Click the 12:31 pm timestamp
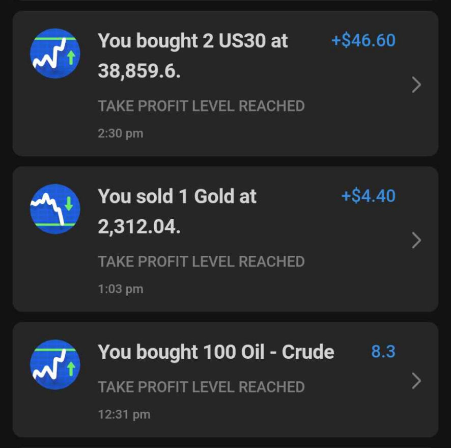Screen dimensions: 451x448 pyautogui.click(x=124, y=414)
